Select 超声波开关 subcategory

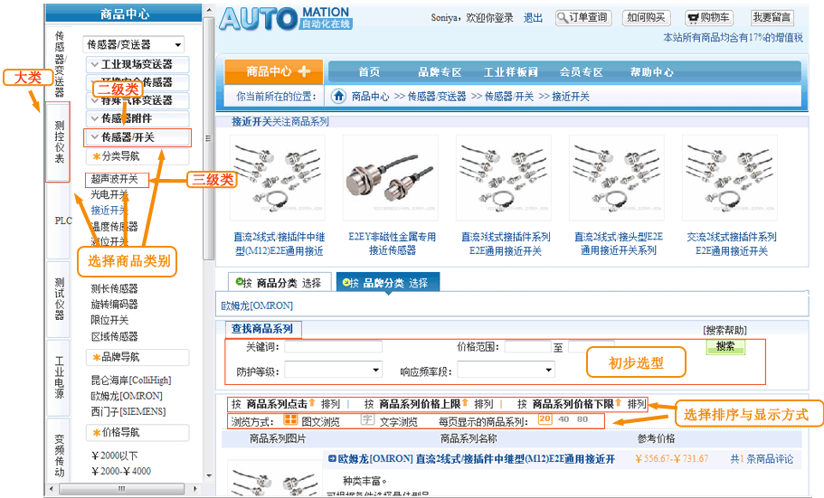114,179
